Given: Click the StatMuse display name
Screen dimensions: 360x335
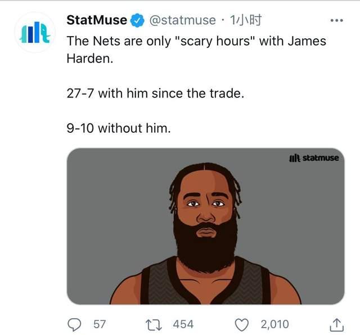Looking at the screenshot, I should coord(97,20).
